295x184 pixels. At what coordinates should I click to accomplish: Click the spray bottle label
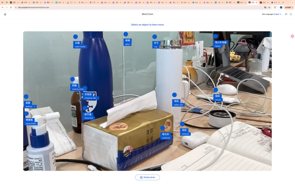pos(31,122)
